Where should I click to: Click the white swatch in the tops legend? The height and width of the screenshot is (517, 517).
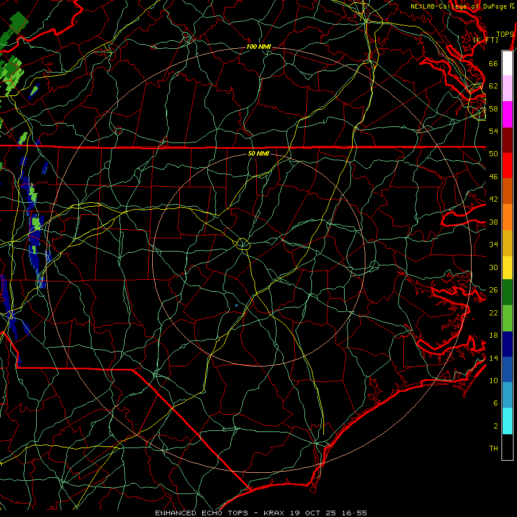507,63
